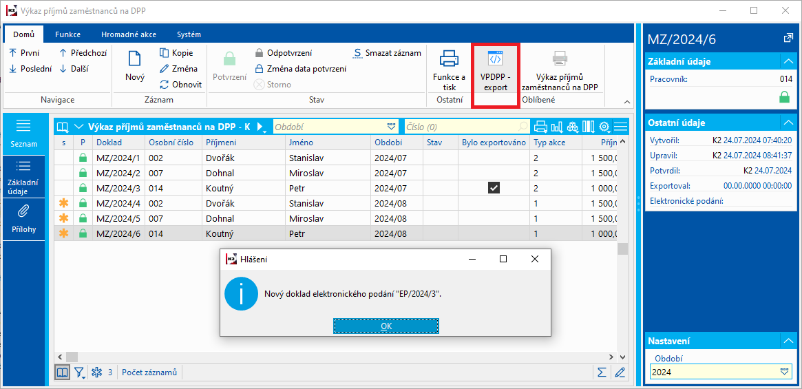This screenshot has width=802, height=389.
Task: Open the Systém ribbon tab
Action: [189, 35]
